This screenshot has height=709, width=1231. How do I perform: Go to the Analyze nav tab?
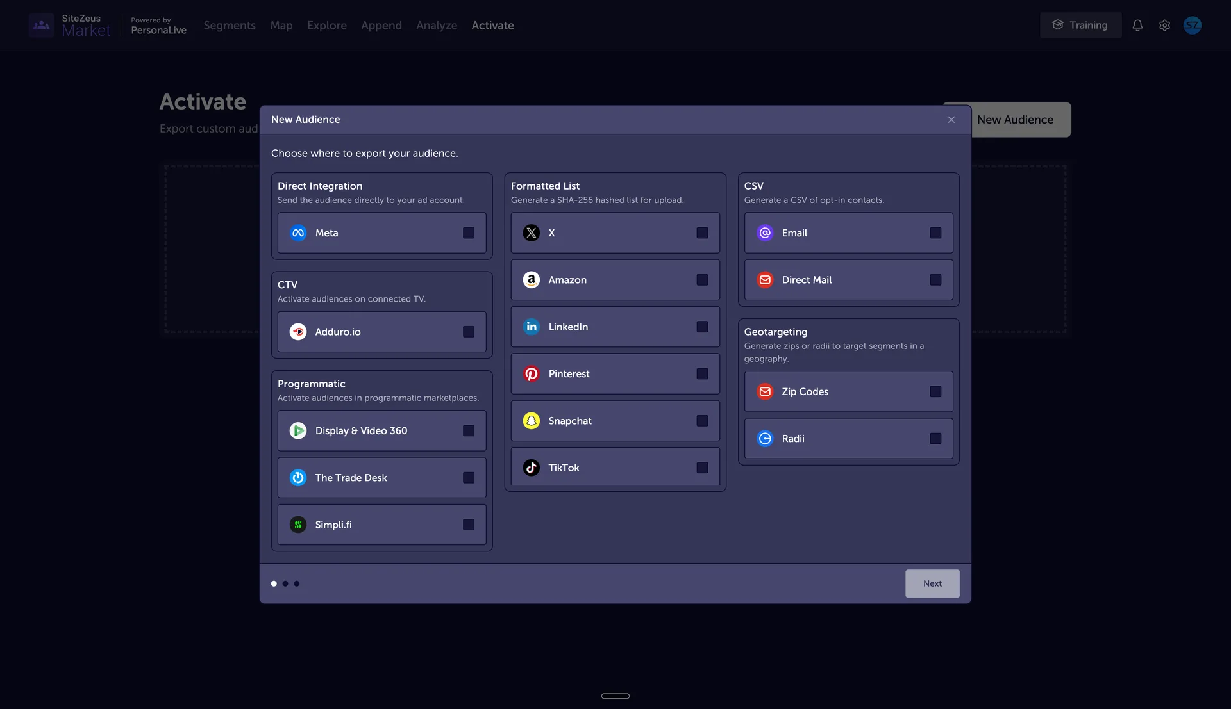(x=437, y=26)
